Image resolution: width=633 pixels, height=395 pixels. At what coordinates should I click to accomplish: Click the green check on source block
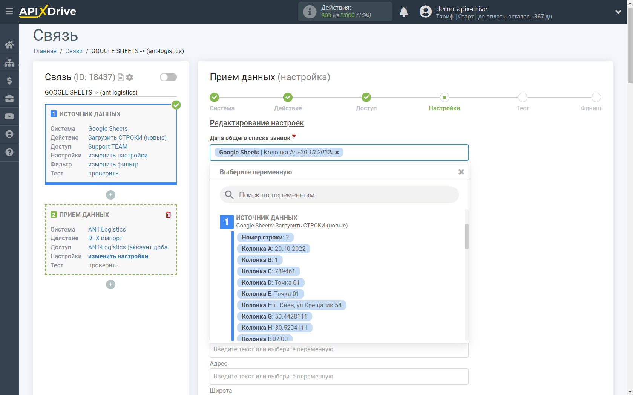click(x=176, y=105)
